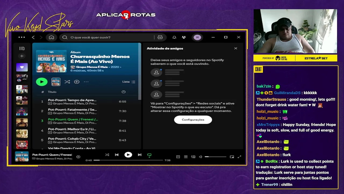The width and height of the screenshot is (344, 194).
Task: Open more options for the album
Action: click(86, 82)
